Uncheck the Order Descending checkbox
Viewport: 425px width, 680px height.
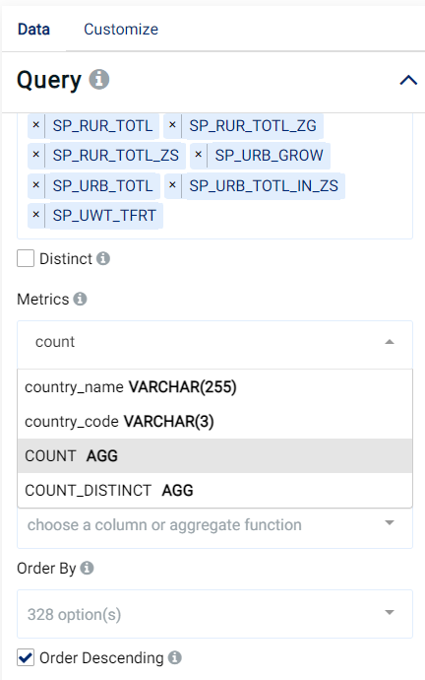pos(26,657)
